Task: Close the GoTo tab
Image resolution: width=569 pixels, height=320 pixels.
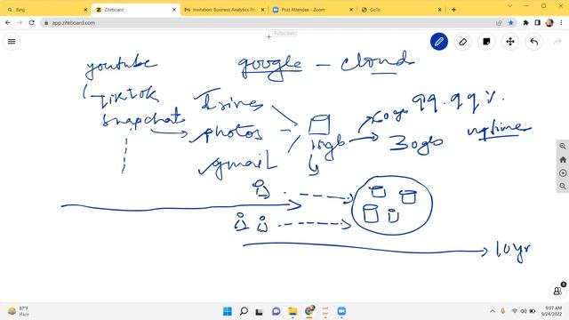Action: (x=440, y=10)
